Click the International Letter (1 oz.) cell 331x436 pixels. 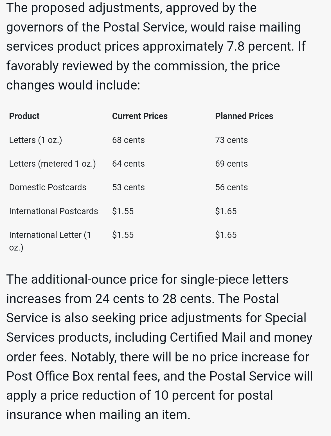pos(50,241)
